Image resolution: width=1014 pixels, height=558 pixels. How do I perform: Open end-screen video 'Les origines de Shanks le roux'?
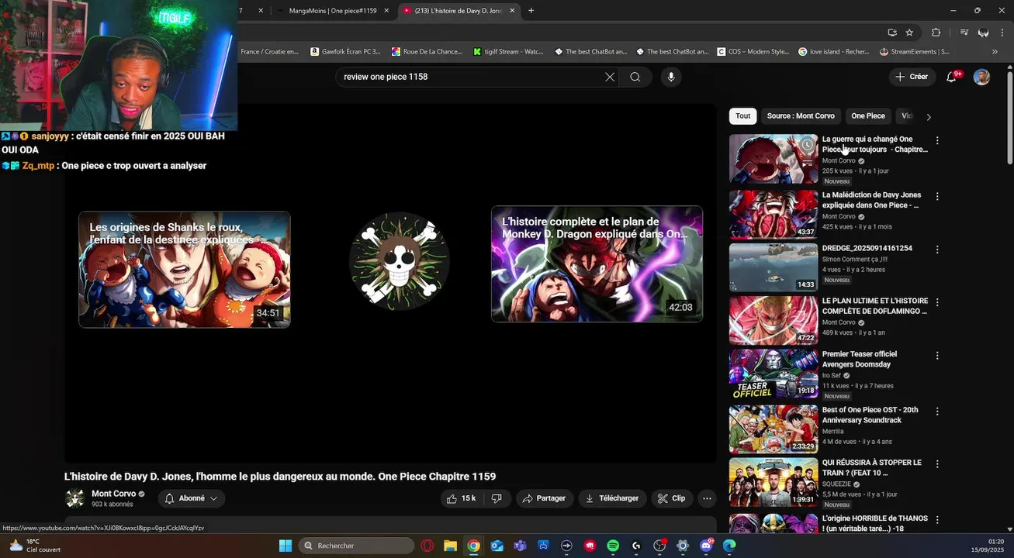click(x=185, y=270)
